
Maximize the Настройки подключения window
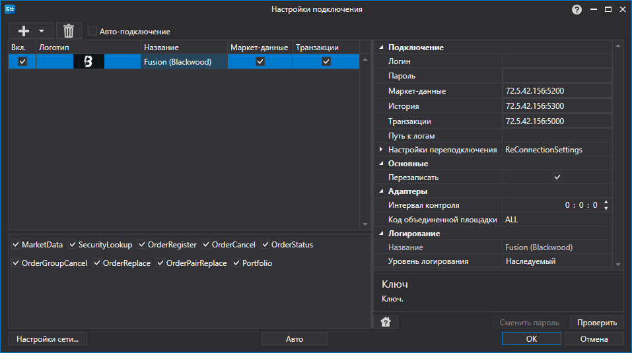[608, 9]
